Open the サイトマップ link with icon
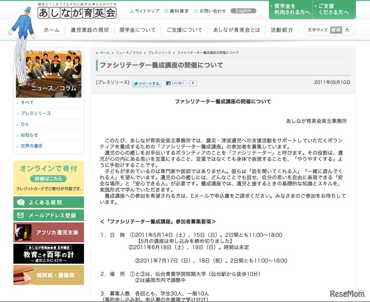The height and width of the screenshot is (302, 370). 144,11
